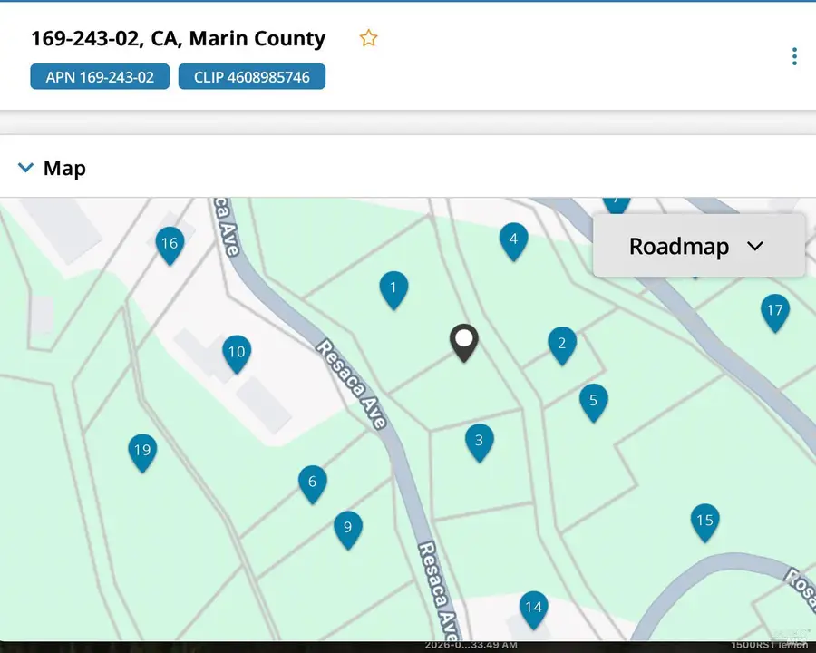Select map pin number 19
Viewport: 816px width, 653px height.
(142, 451)
